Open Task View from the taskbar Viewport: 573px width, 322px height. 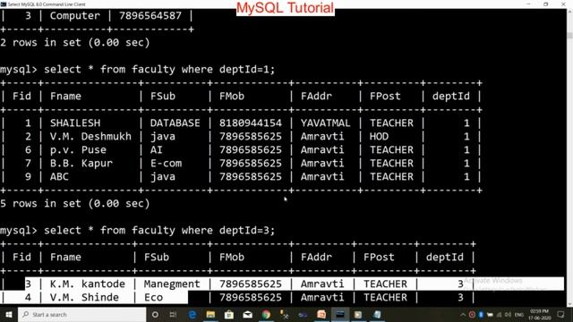coord(173,314)
